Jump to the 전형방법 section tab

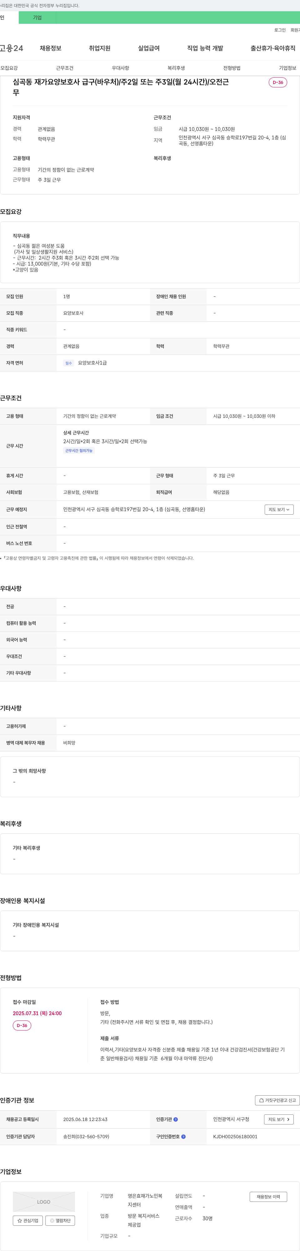click(232, 68)
